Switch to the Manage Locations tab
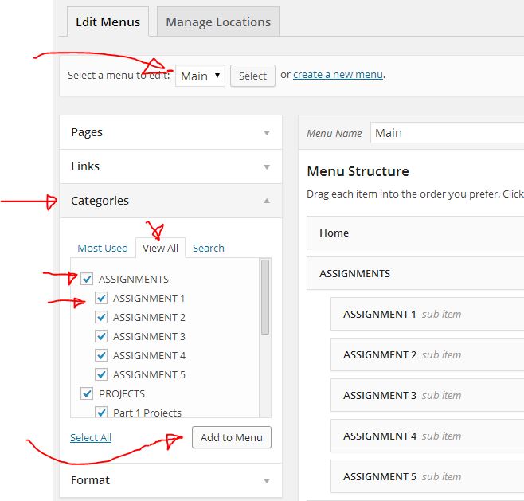524x501 pixels. [x=217, y=22]
